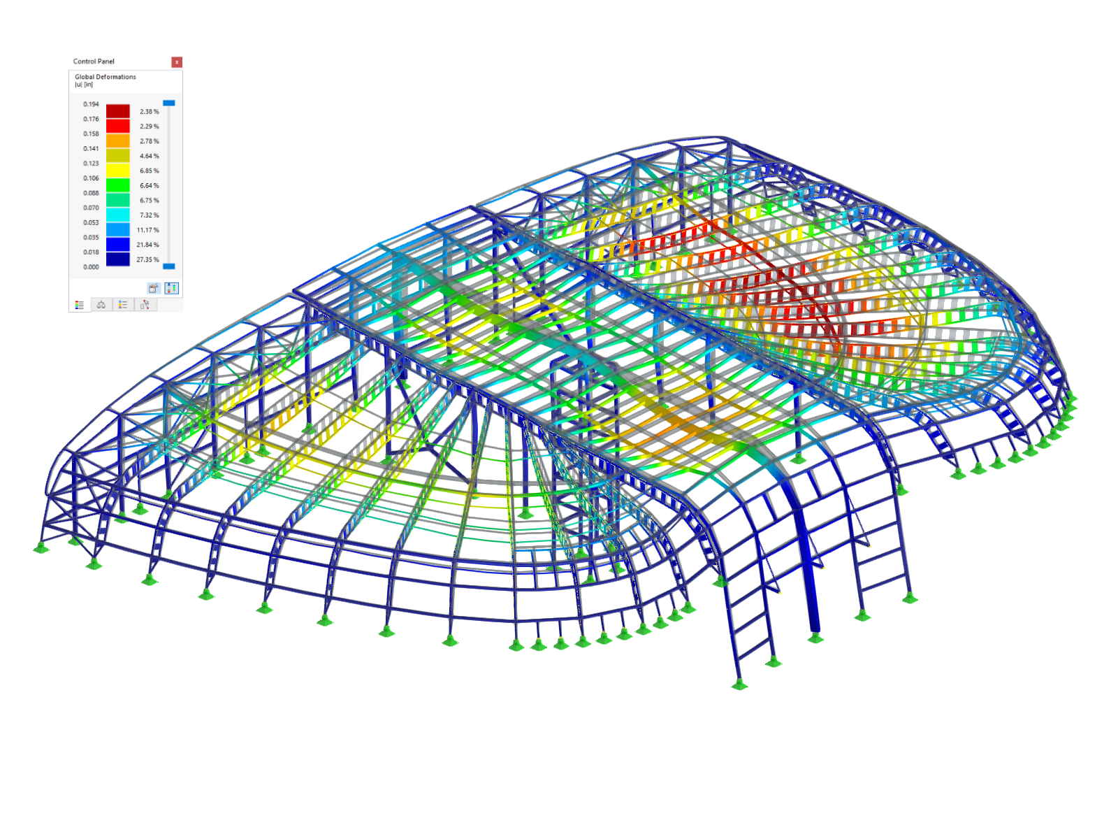The image size is (1118, 839).
Task: Select the olive 4.64 % swatch
Action: coord(118,155)
